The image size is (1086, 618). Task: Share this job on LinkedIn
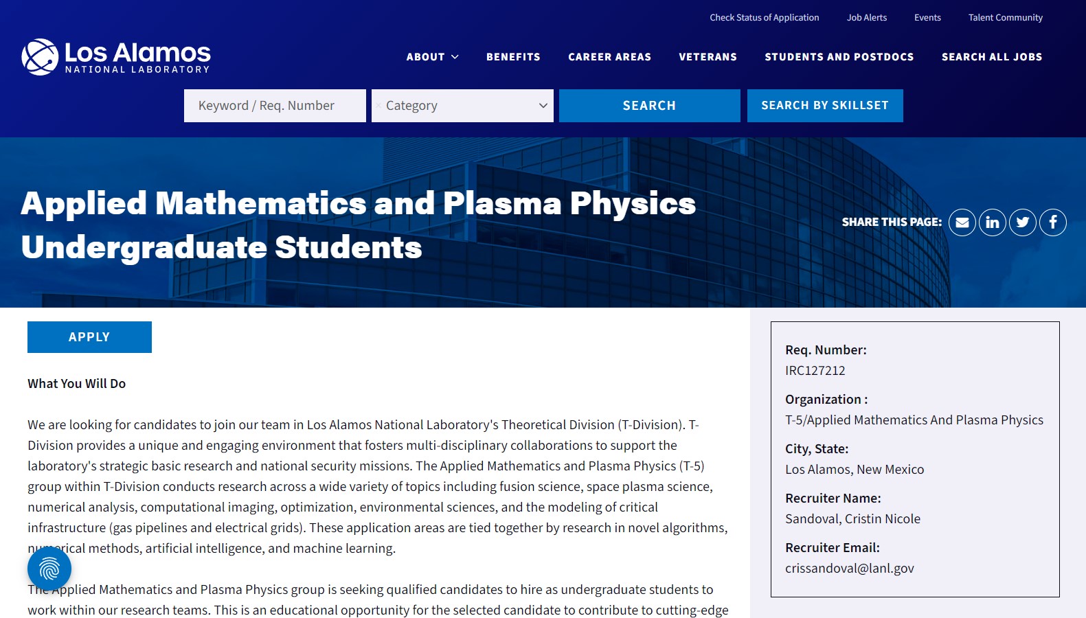point(992,222)
